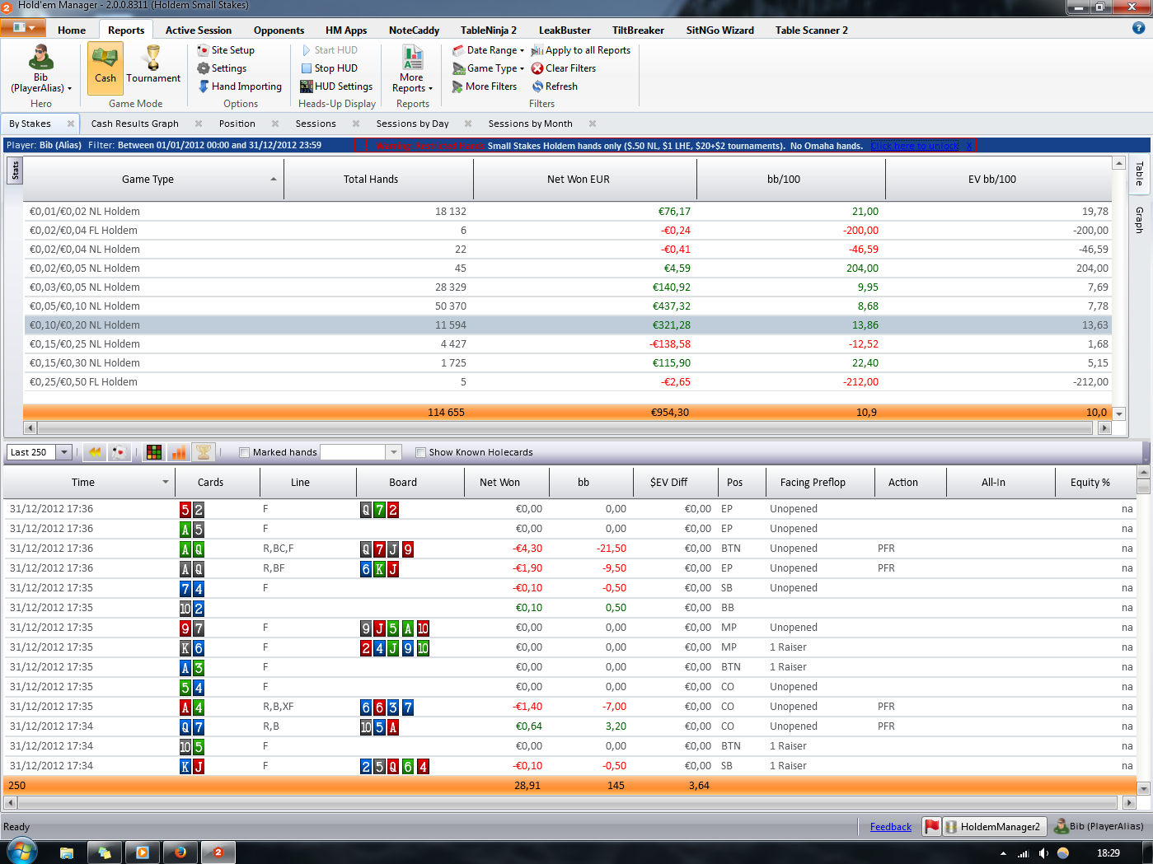
Task: Click the colored grid matrix icon
Action: point(153,452)
